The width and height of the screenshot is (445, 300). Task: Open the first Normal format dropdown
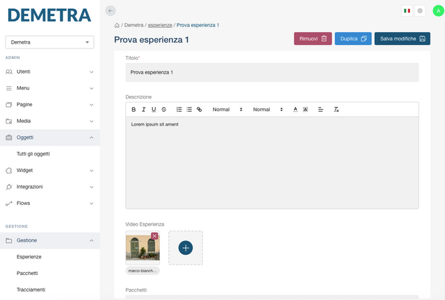coord(227,110)
